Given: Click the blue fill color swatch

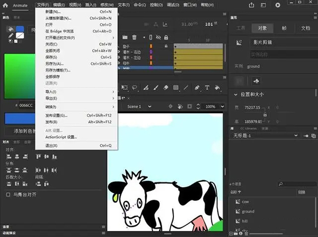Looking at the screenshot, I should (20, 29).
